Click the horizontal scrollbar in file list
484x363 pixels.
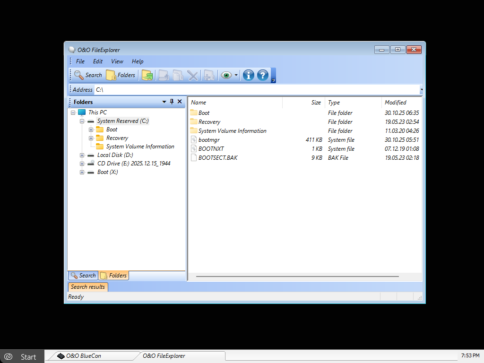[x=297, y=277]
